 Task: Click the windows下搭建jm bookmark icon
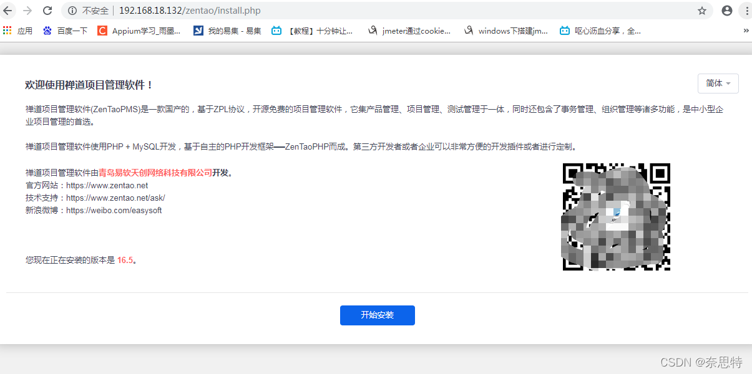point(469,30)
